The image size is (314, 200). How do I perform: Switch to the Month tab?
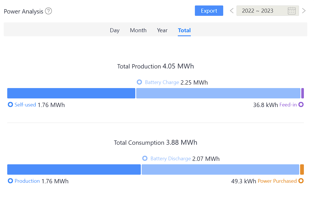(x=138, y=30)
